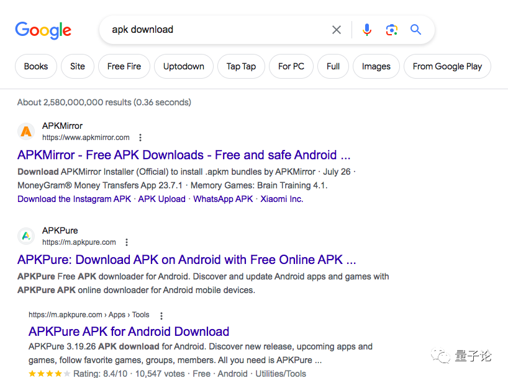This screenshot has height=378, width=508.
Task: Select the Site filter chip
Action: pyautogui.click(x=78, y=66)
